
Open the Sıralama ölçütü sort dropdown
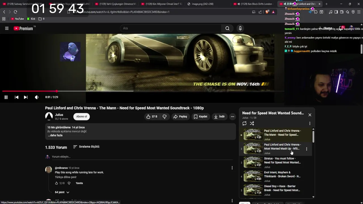[86, 147]
